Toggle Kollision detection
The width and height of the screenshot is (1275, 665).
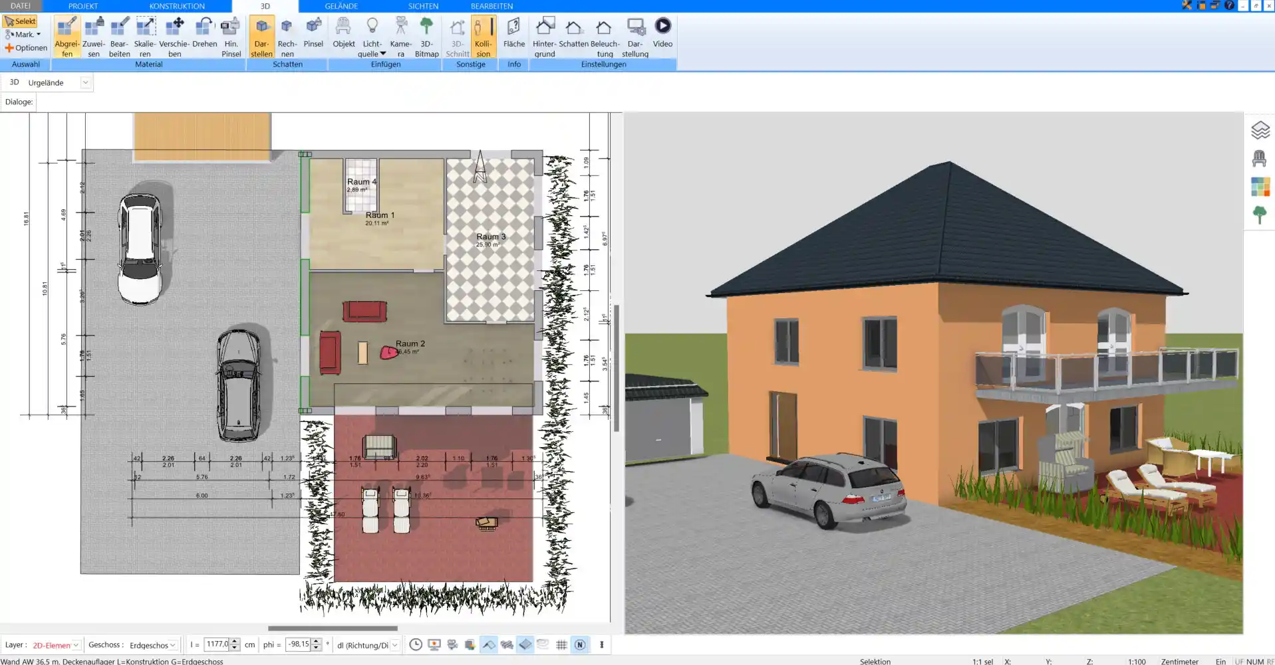[x=483, y=37]
